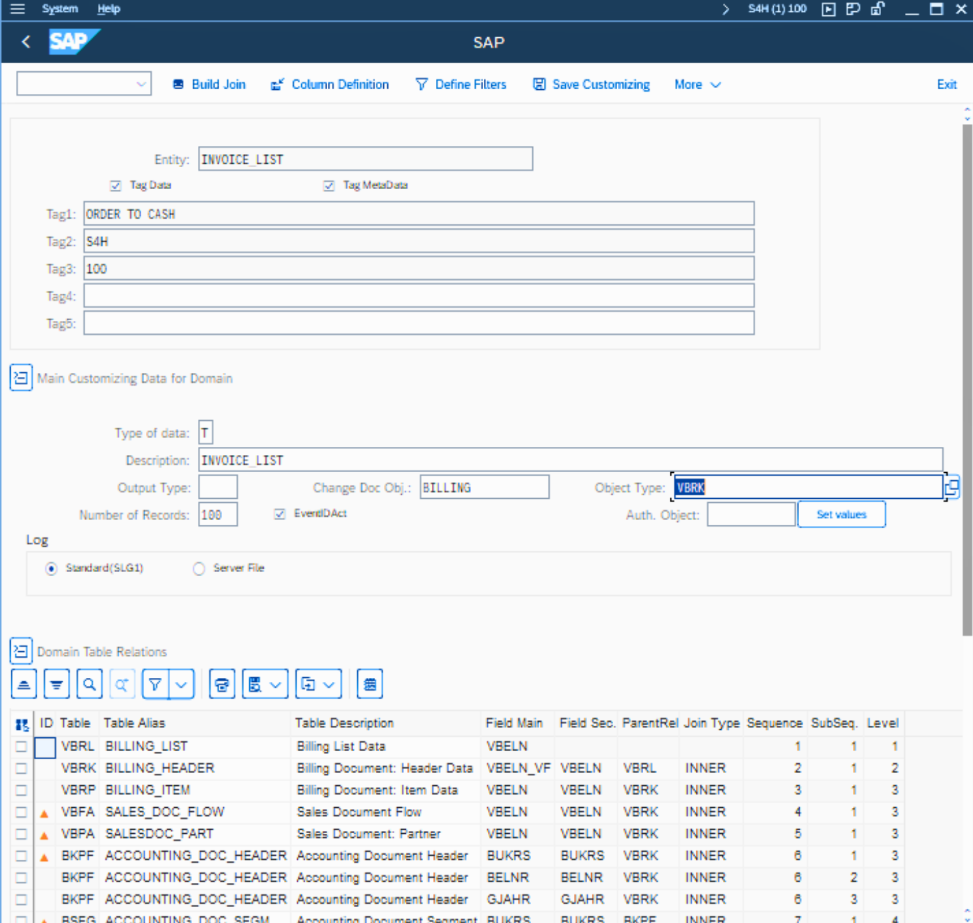
Task: Click the find next table icon
Action: pos(122,684)
